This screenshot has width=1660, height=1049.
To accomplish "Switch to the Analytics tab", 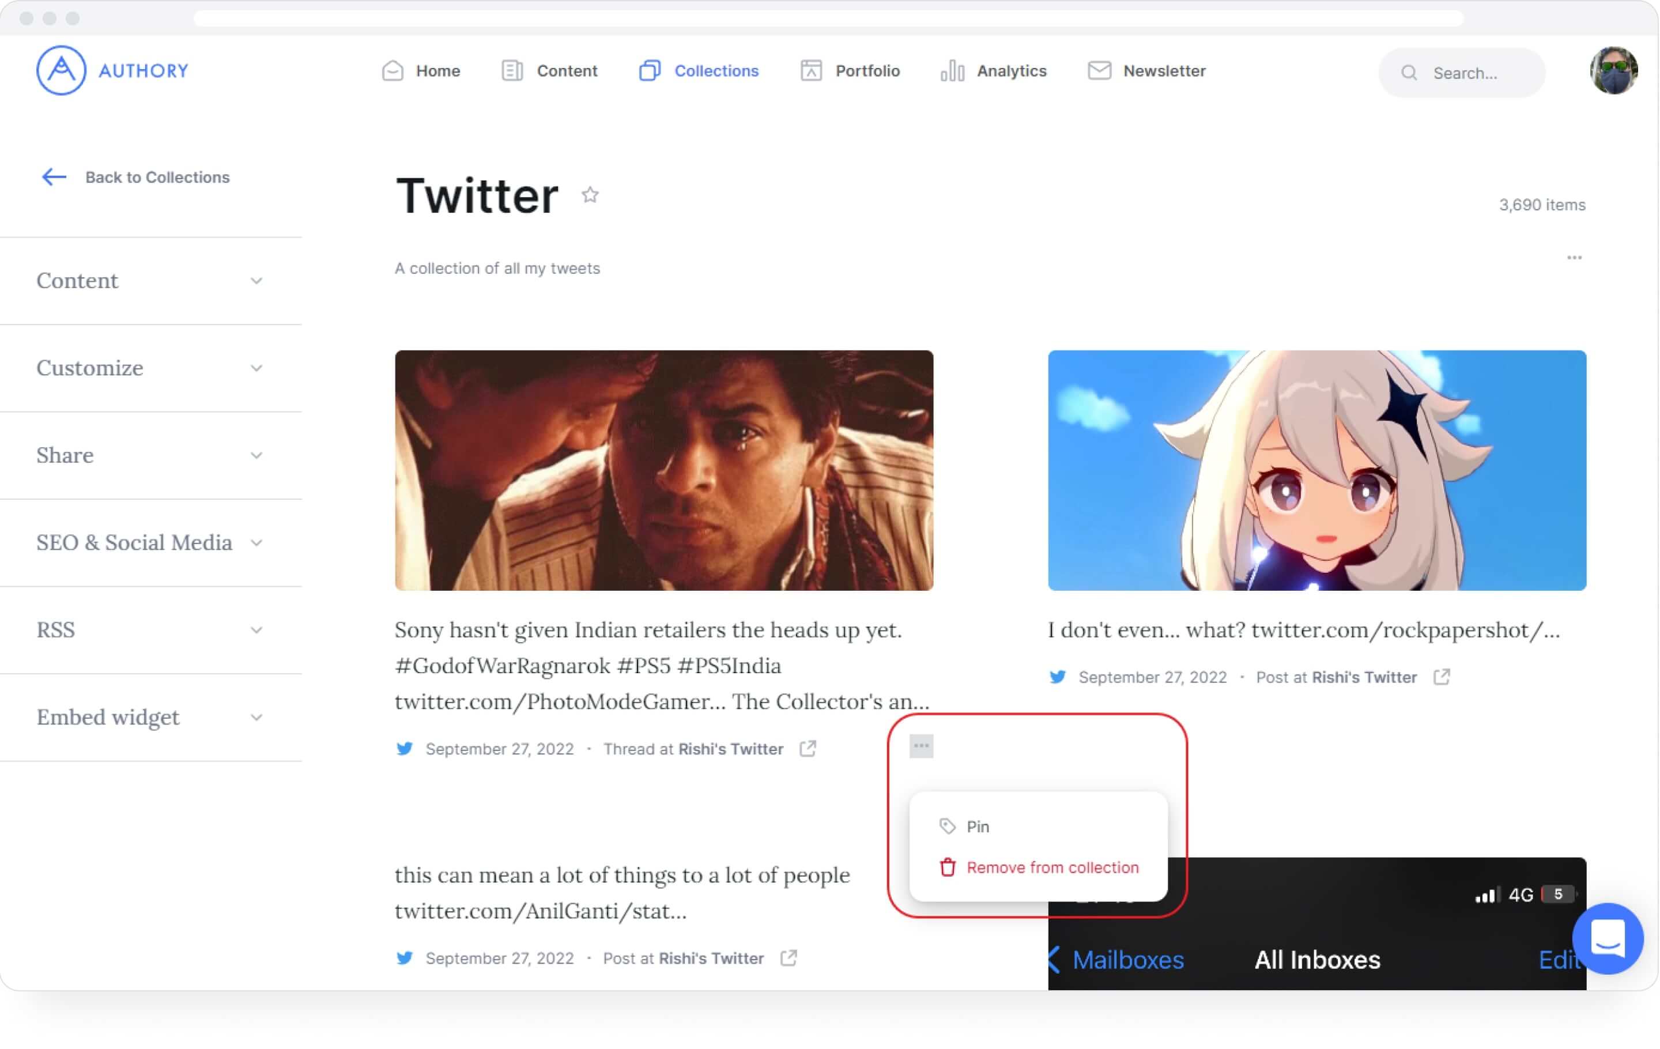I will [993, 70].
